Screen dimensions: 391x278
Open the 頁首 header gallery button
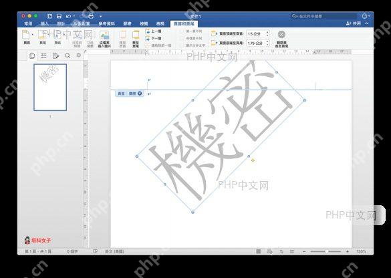[27, 37]
